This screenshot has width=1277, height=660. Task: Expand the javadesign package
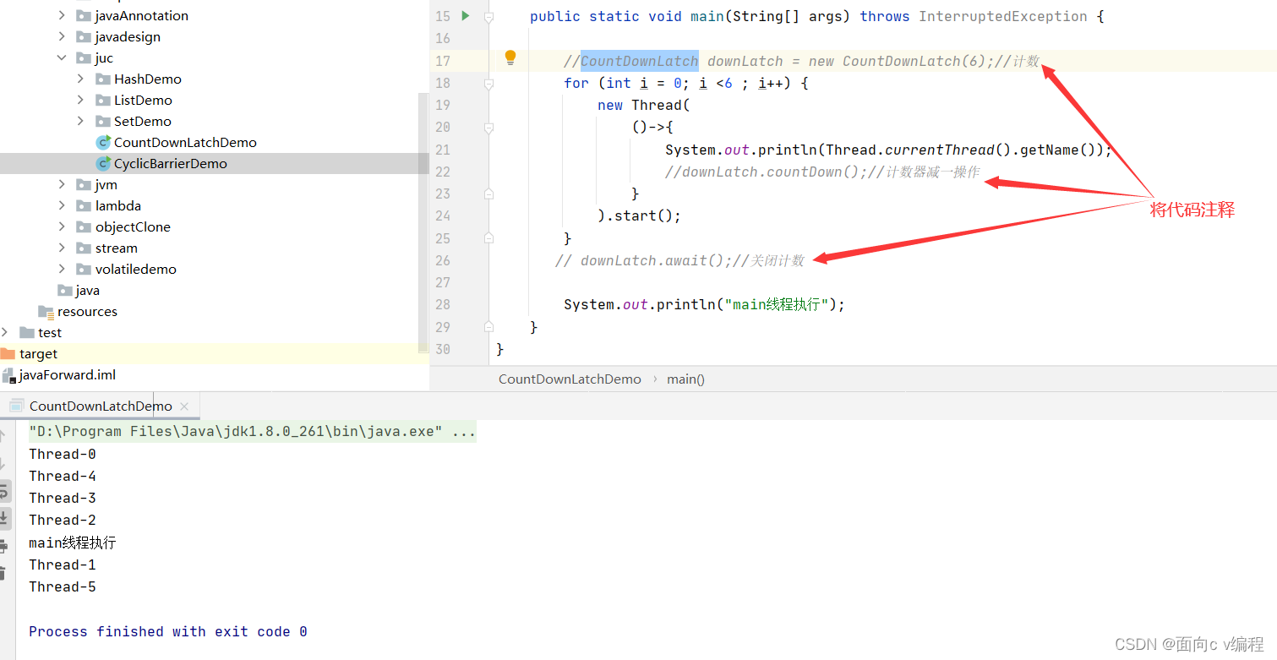[62, 36]
